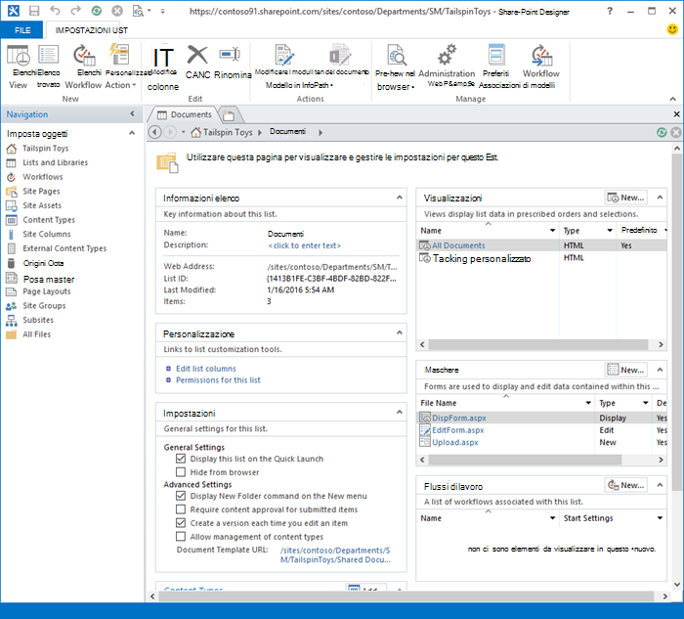Click the green Refresh icon in title bar

click(97, 11)
